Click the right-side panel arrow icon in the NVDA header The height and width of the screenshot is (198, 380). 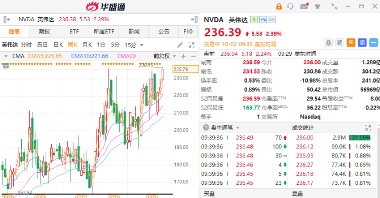(194, 19)
